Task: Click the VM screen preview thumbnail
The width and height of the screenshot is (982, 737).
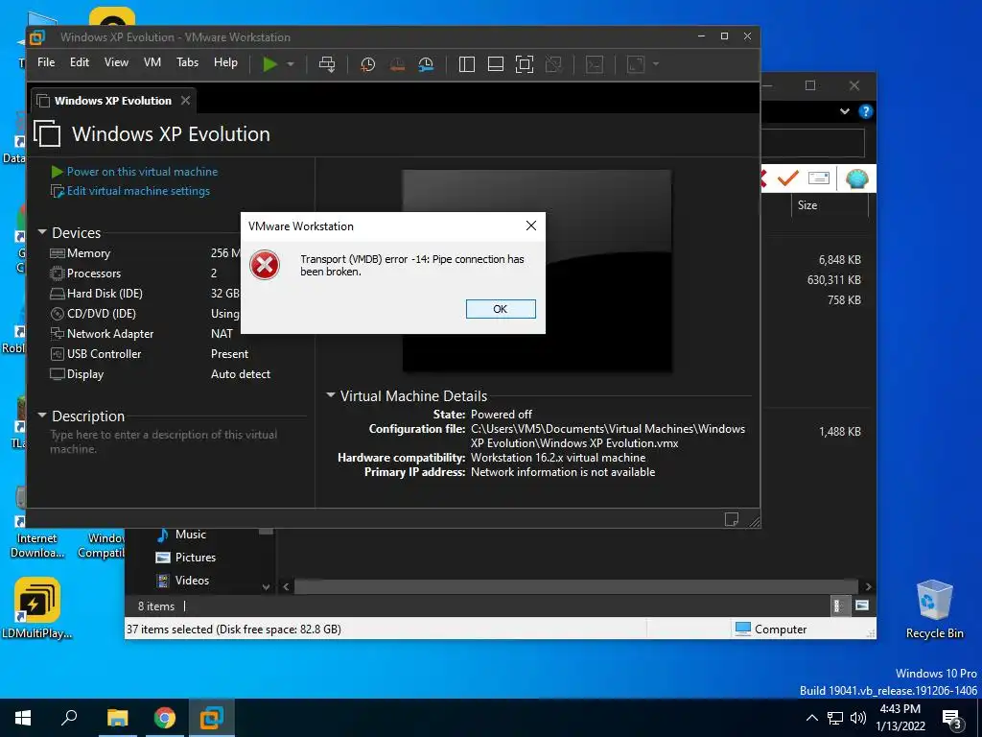Action: click(x=537, y=271)
